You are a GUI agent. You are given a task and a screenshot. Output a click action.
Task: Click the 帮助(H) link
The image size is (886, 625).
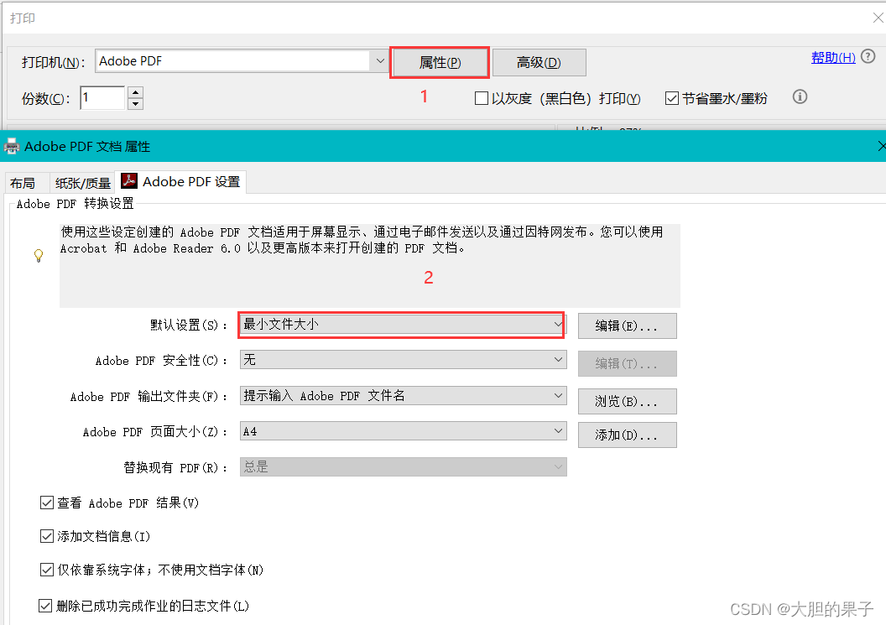(x=833, y=57)
